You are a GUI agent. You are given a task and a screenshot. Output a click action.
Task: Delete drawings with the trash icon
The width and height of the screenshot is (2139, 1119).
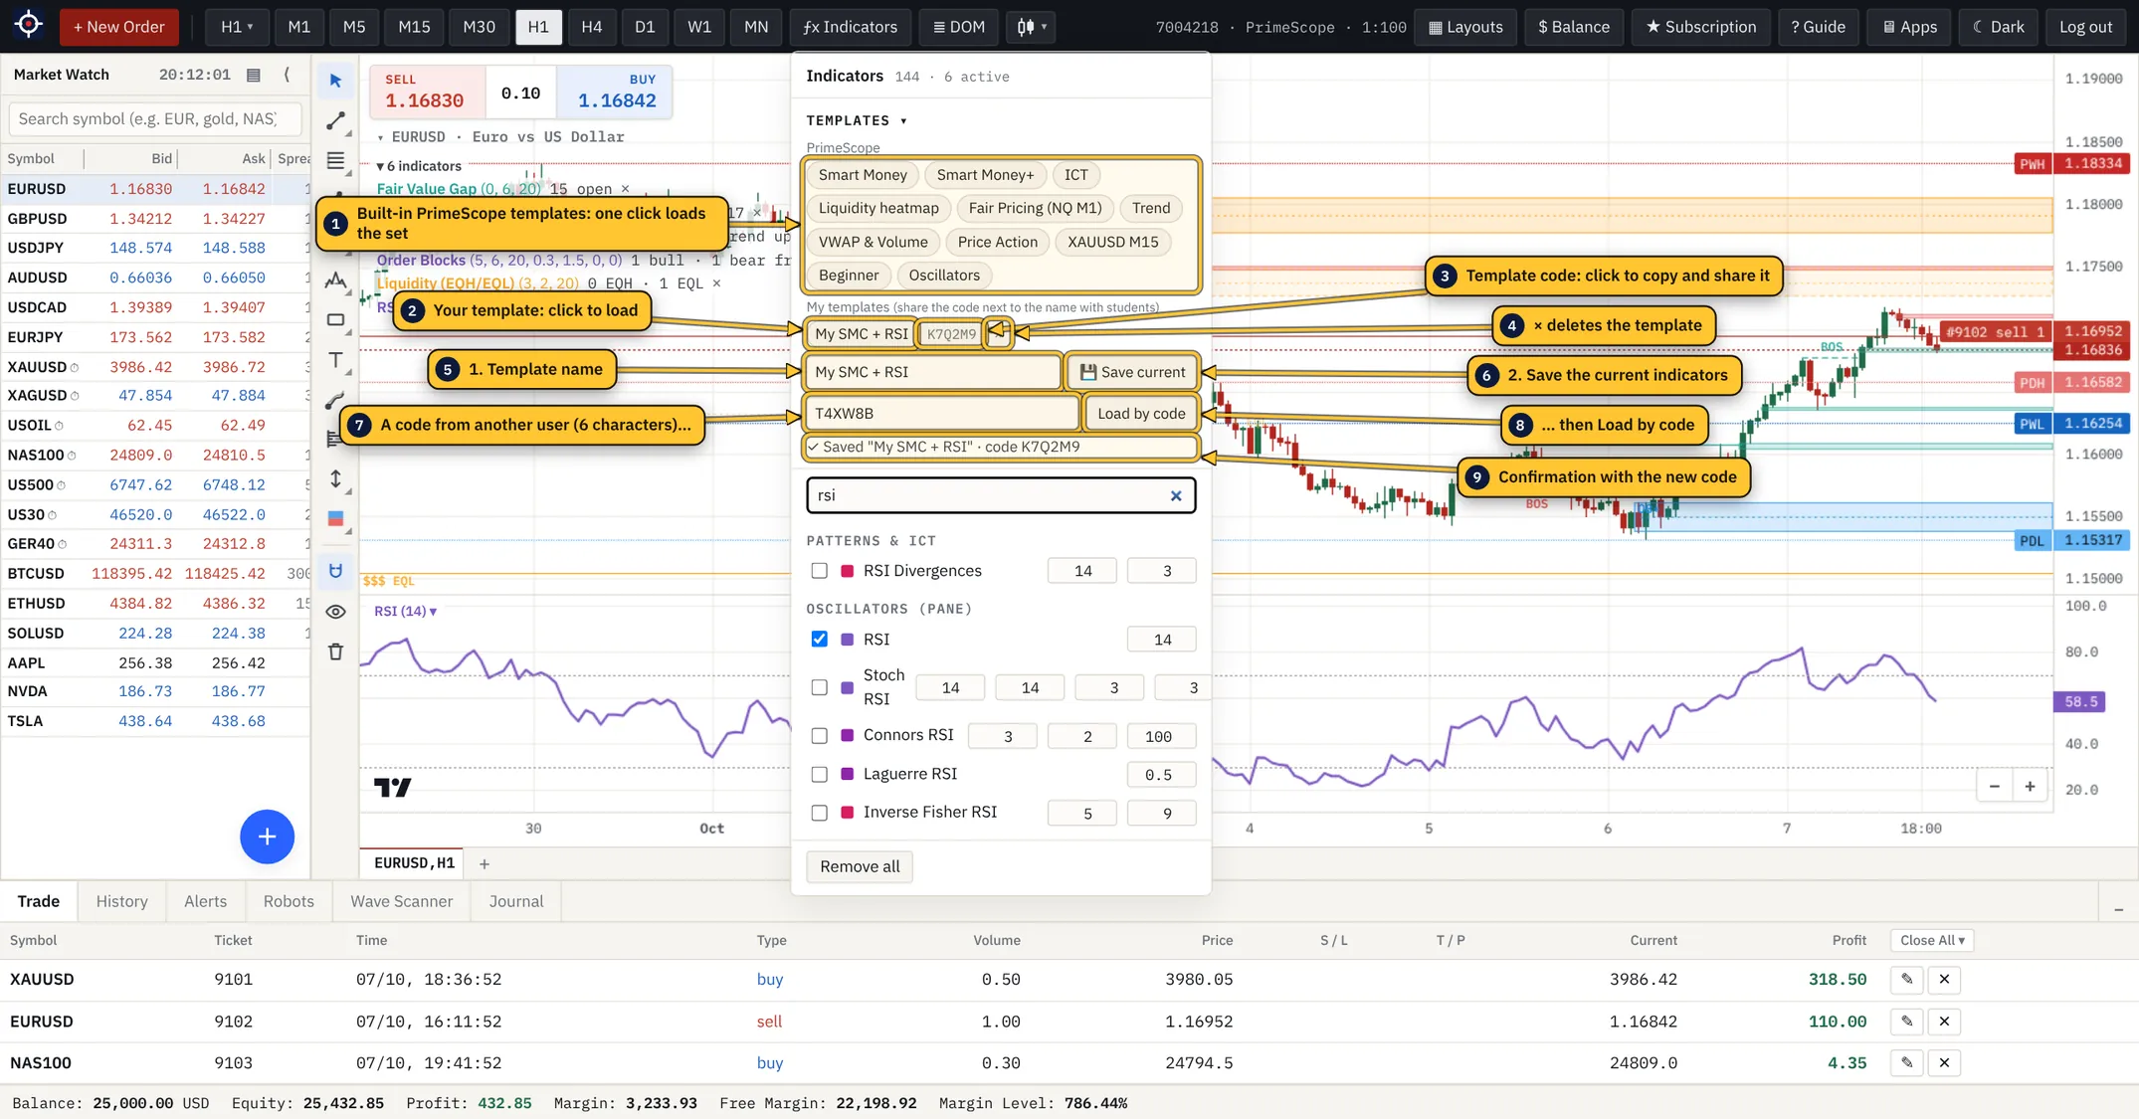tap(335, 652)
